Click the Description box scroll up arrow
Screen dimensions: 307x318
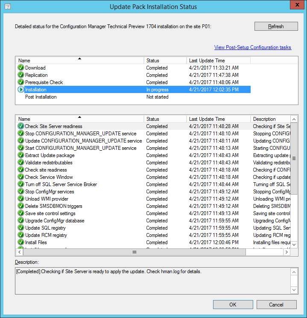point(294,272)
